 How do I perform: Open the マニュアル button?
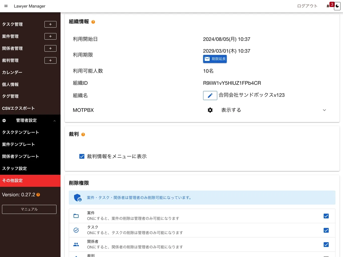click(29, 209)
